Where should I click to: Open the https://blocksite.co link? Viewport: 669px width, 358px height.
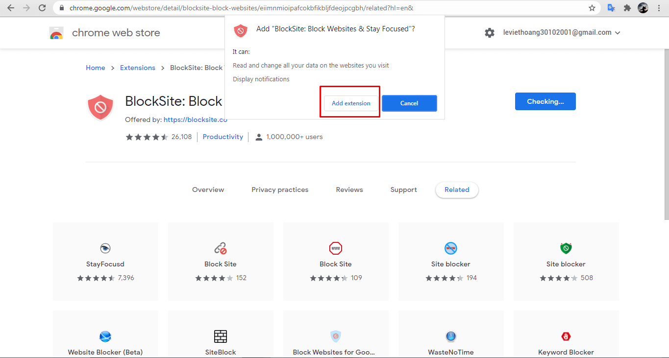pyautogui.click(x=195, y=119)
